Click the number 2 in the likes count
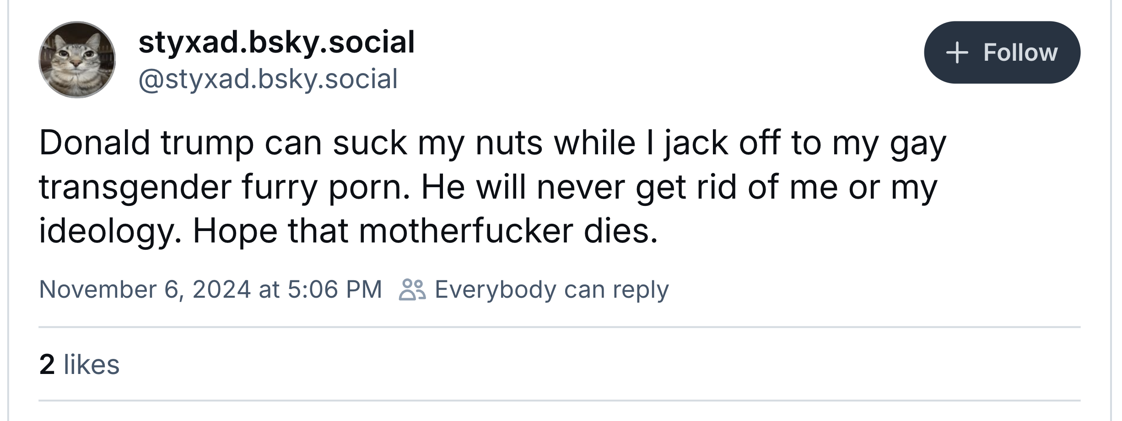 47,364
